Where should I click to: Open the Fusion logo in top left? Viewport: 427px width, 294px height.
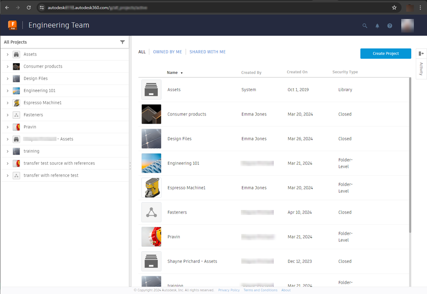tap(13, 25)
